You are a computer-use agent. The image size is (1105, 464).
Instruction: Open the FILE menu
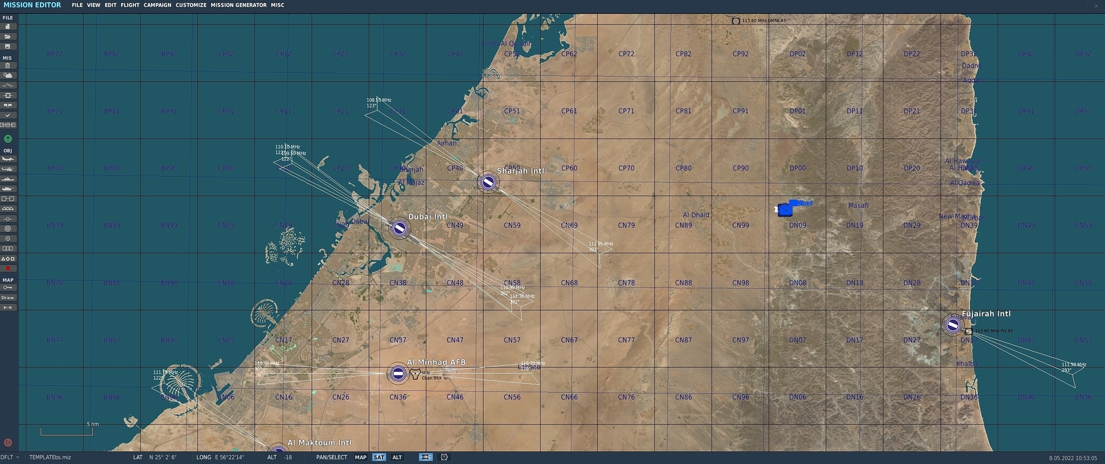point(77,5)
